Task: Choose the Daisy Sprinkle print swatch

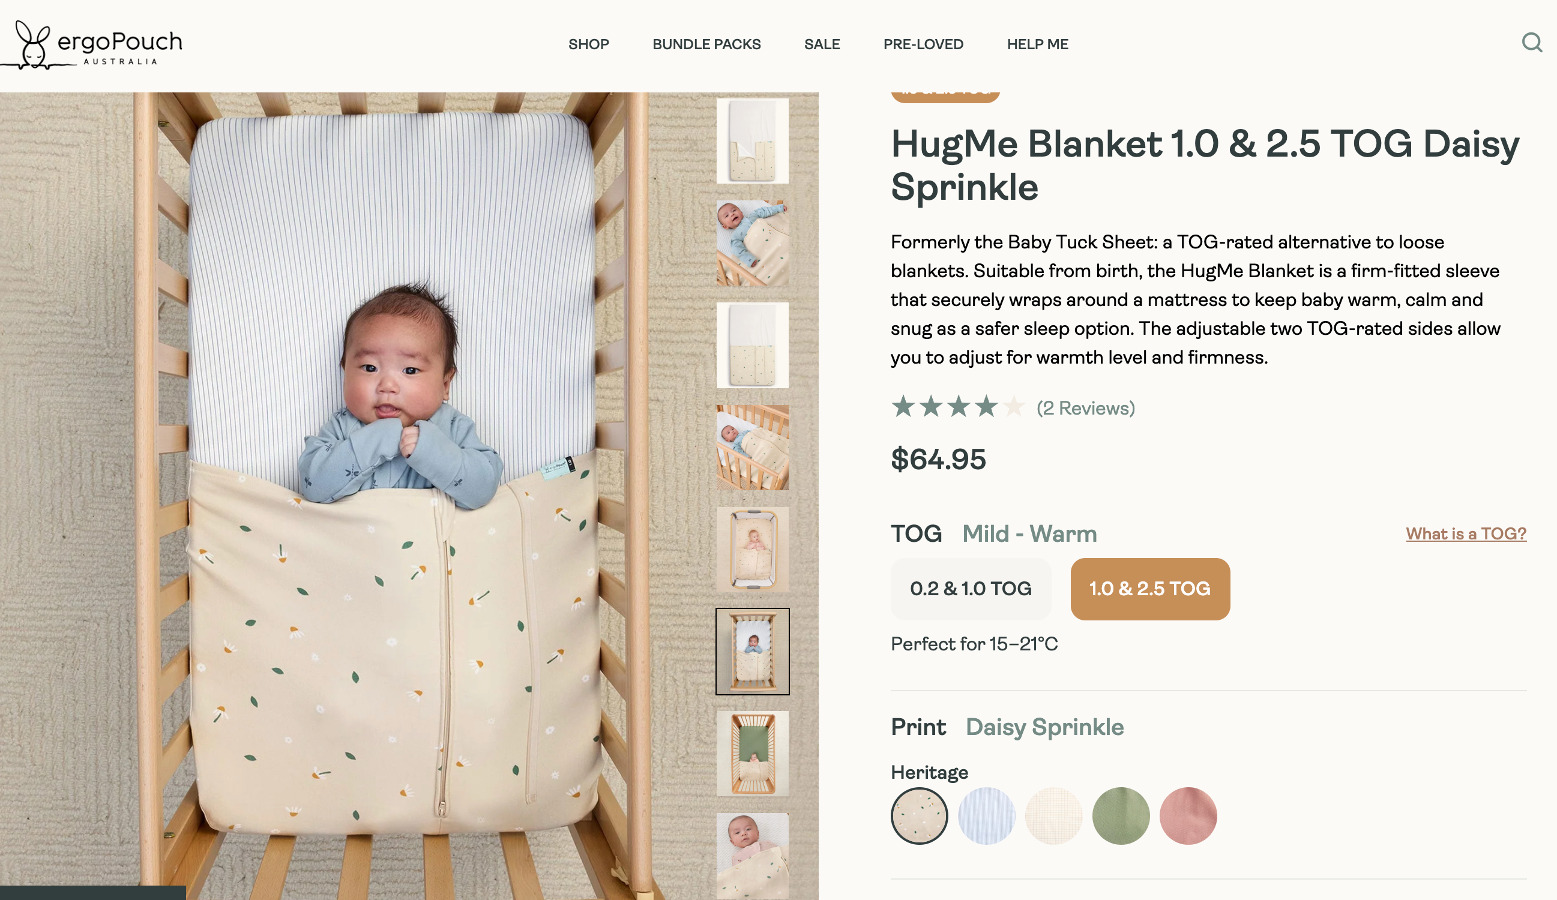Action: tap(919, 815)
